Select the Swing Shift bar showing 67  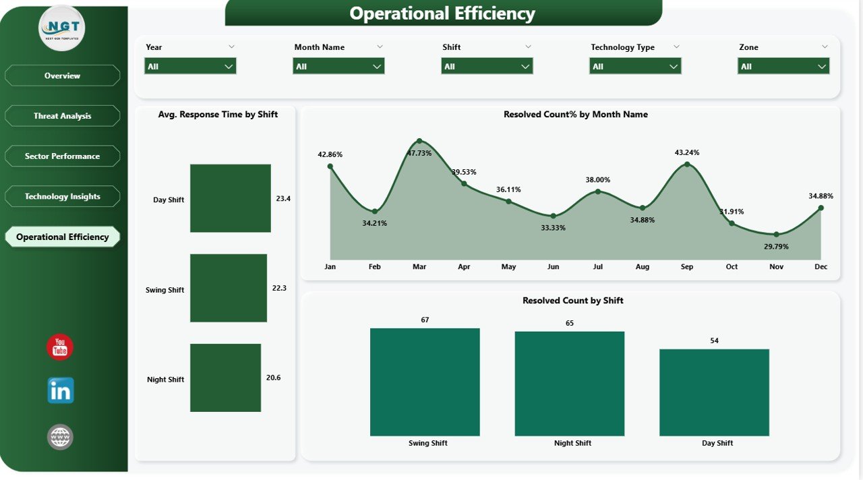point(424,382)
